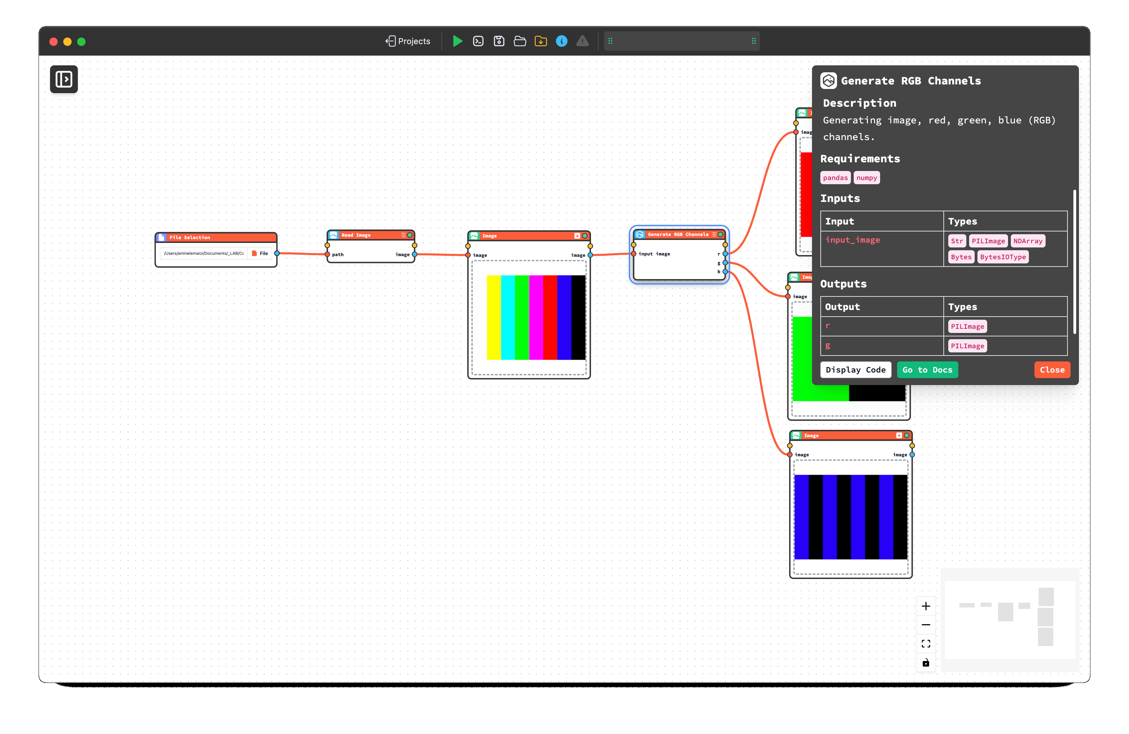Screen dimensions: 1129x734
Task: Navigate back via the Projects menu item
Action: pos(408,41)
